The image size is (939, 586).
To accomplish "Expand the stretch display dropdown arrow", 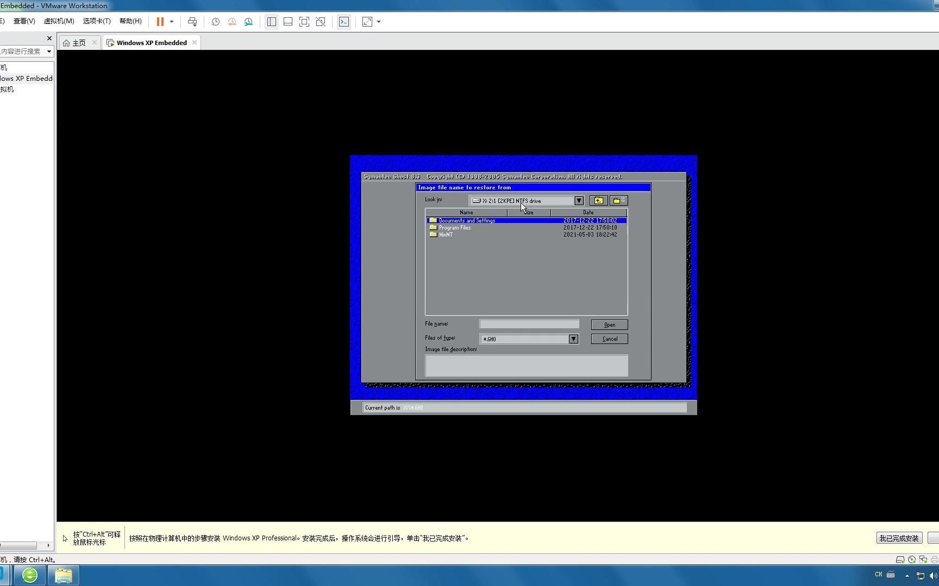I will coord(379,22).
